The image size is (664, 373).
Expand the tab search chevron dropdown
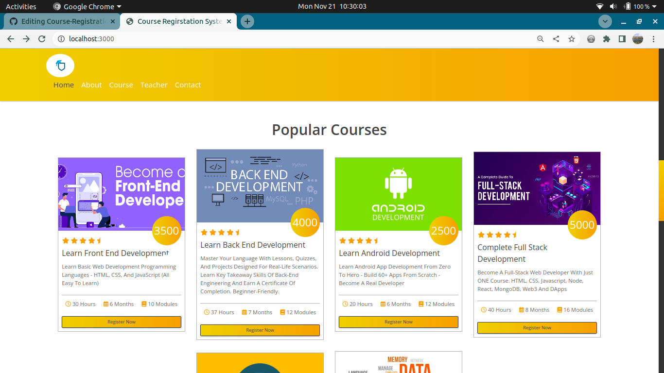pos(605,21)
